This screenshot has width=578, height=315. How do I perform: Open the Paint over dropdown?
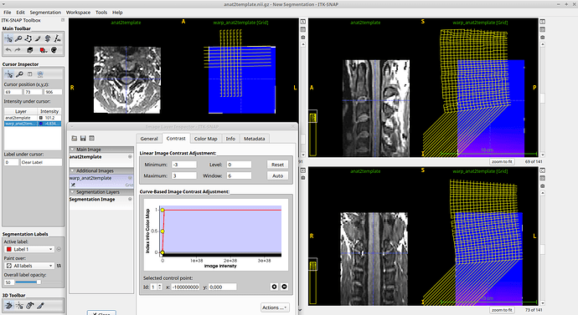pos(29,266)
